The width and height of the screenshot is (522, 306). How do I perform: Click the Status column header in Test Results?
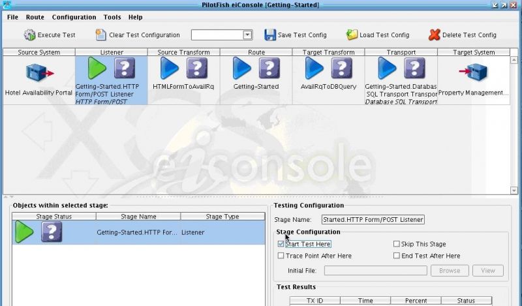point(466,301)
